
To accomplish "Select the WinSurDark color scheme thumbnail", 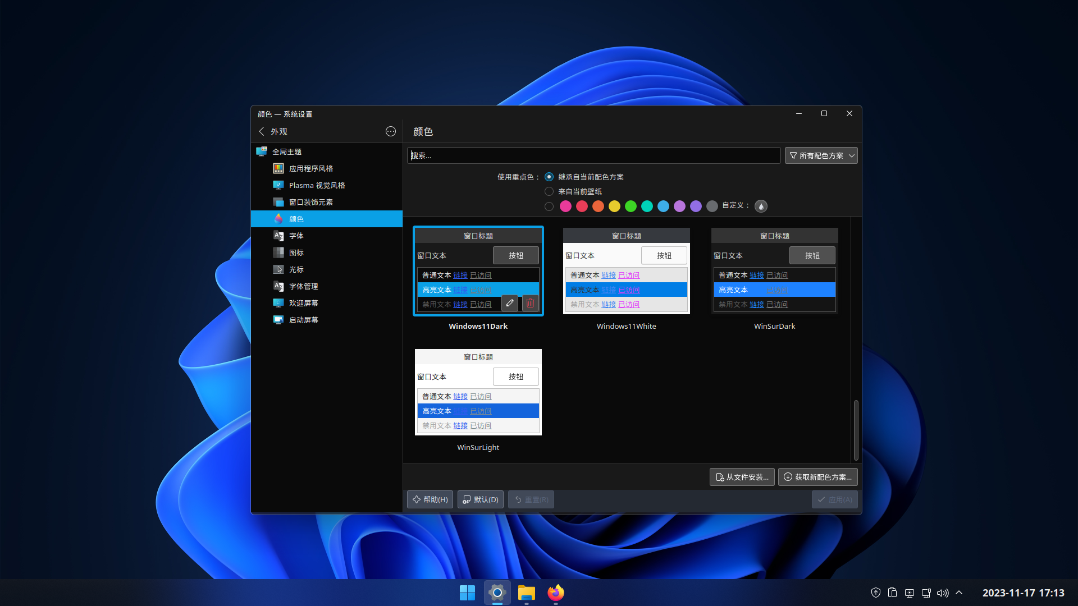I will tap(774, 271).
